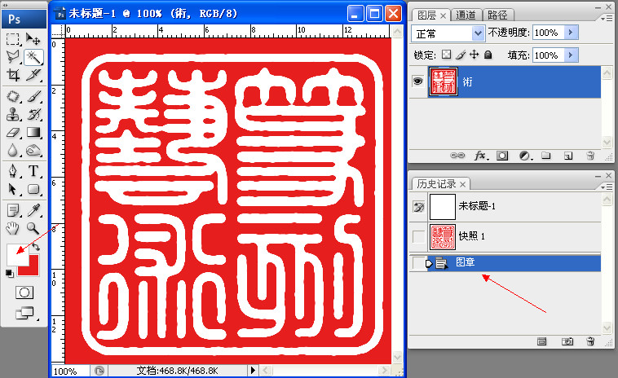The width and height of the screenshot is (618, 378).
Task: Select the Crop tool
Action: pyautogui.click(x=12, y=74)
